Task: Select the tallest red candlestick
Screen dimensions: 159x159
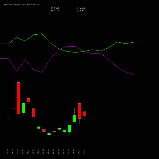Action: [x=18, y=98]
